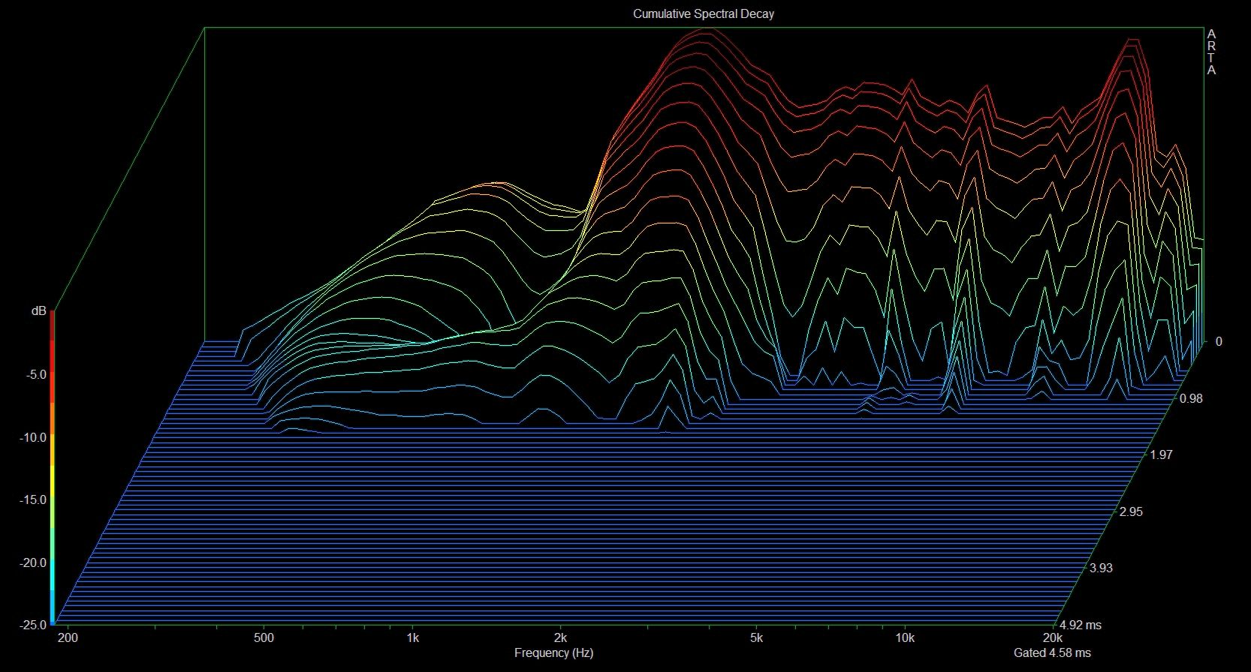Select the -10.0 dB scale tick label
Screen dimensions: 1251x672
coord(33,437)
